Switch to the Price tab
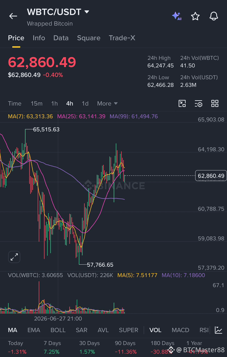The height and width of the screenshot is (357, 227). click(16, 38)
